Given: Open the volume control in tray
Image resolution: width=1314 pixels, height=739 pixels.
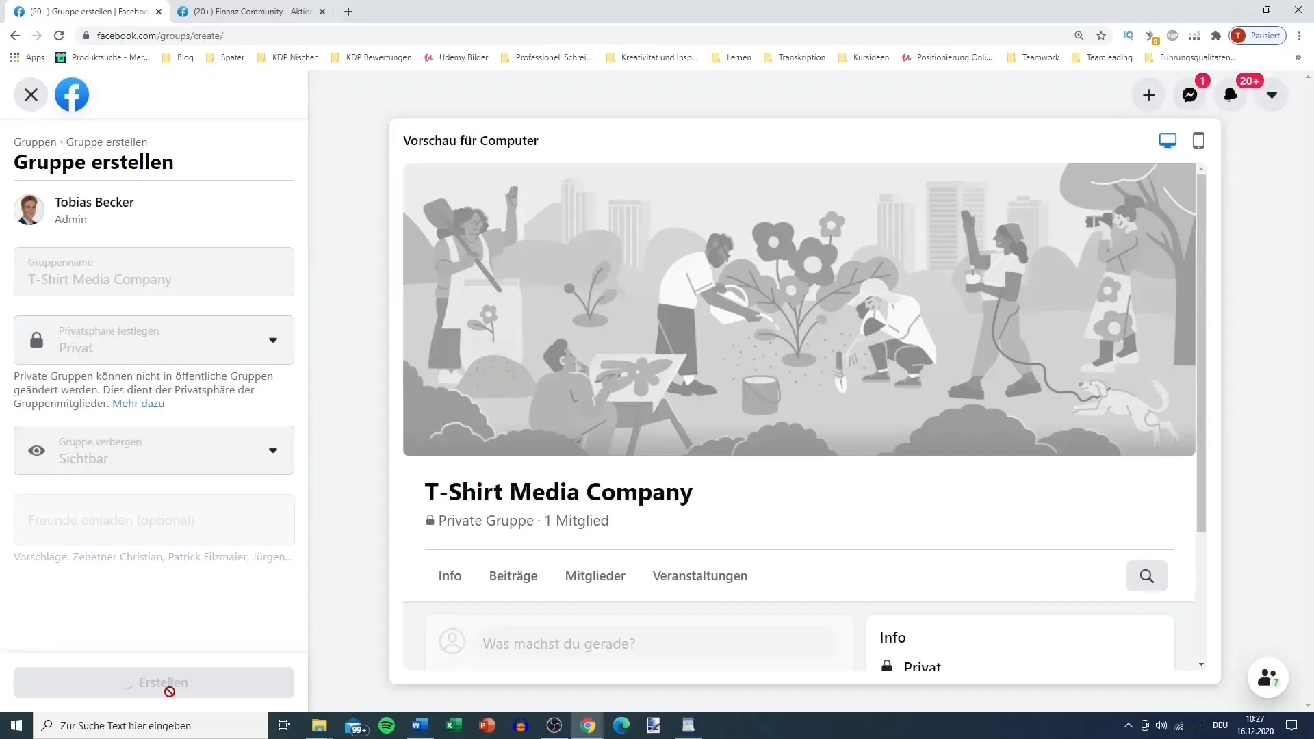Looking at the screenshot, I should [1161, 725].
